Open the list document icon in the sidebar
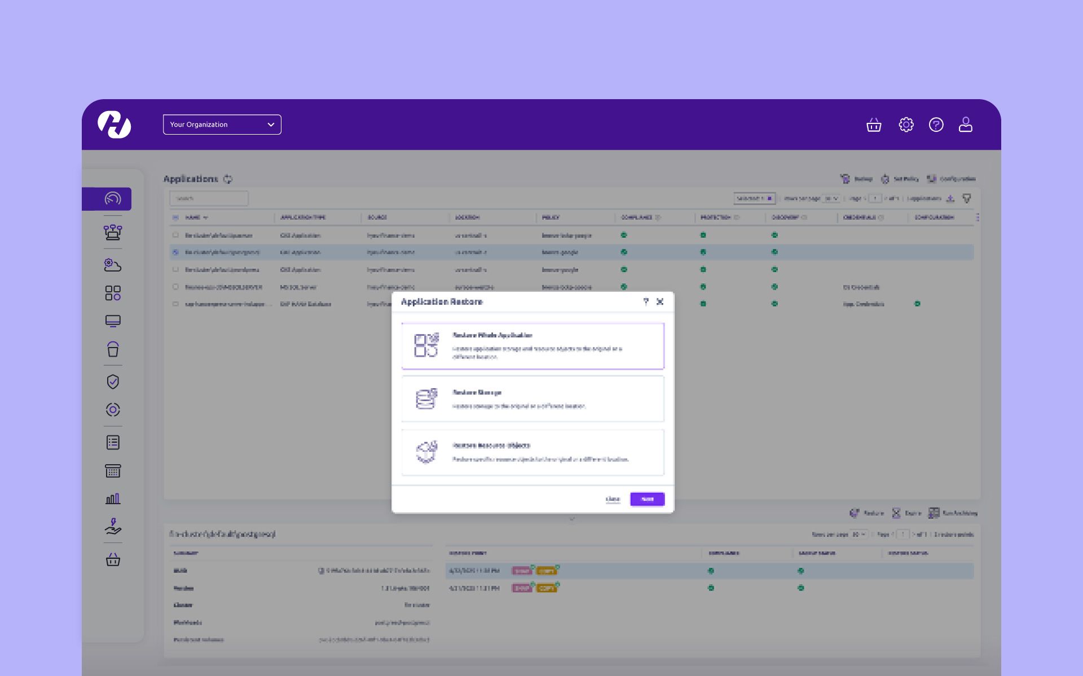Image resolution: width=1083 pixels, height=676 pixels. point(113,443)
